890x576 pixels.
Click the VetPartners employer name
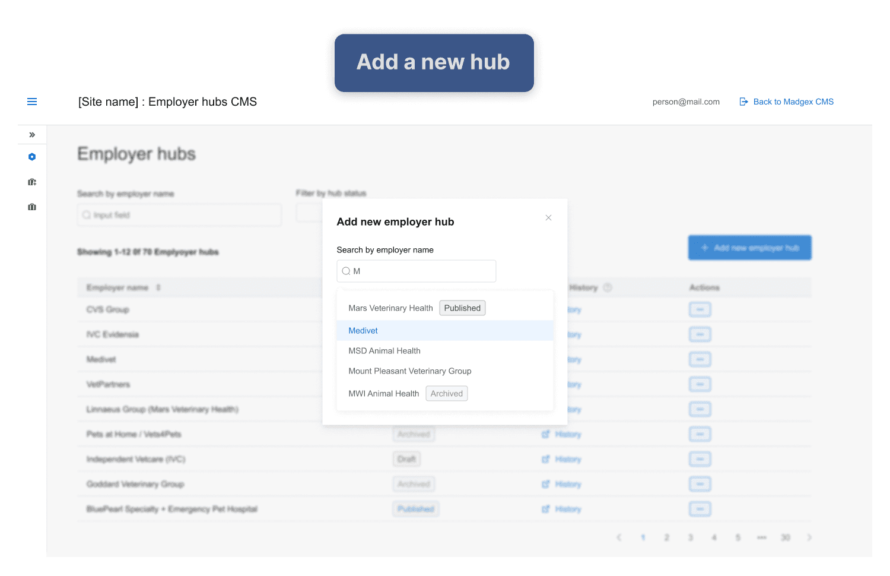point(108,384)
